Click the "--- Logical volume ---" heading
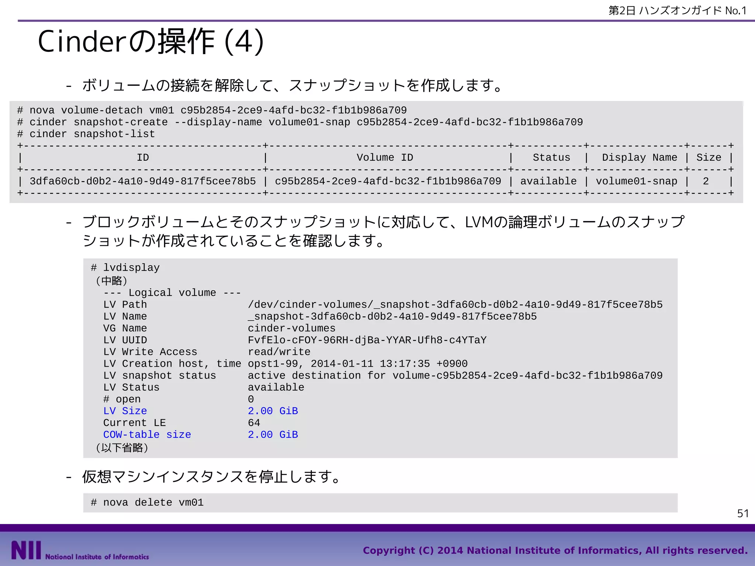The width and height of the screenshot is (755, 566). pos(172,293)
